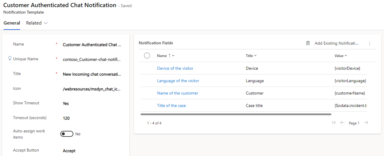The image size is (384, 156).
Task: Select all rows with the header circle checkbox
Action: 147,55
